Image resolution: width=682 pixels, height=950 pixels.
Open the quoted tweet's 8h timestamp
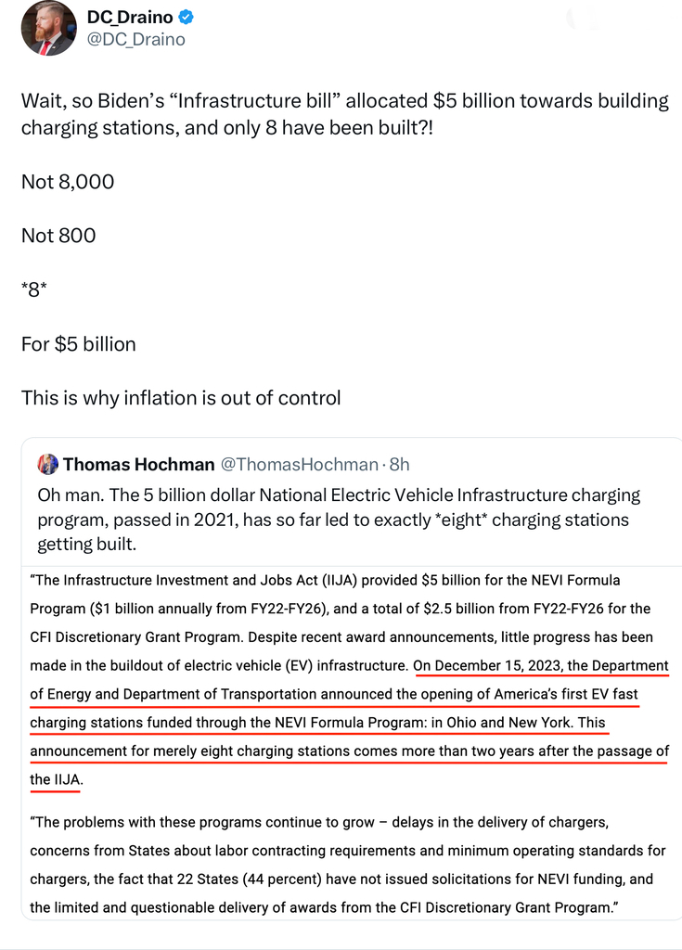coord(399,464)
